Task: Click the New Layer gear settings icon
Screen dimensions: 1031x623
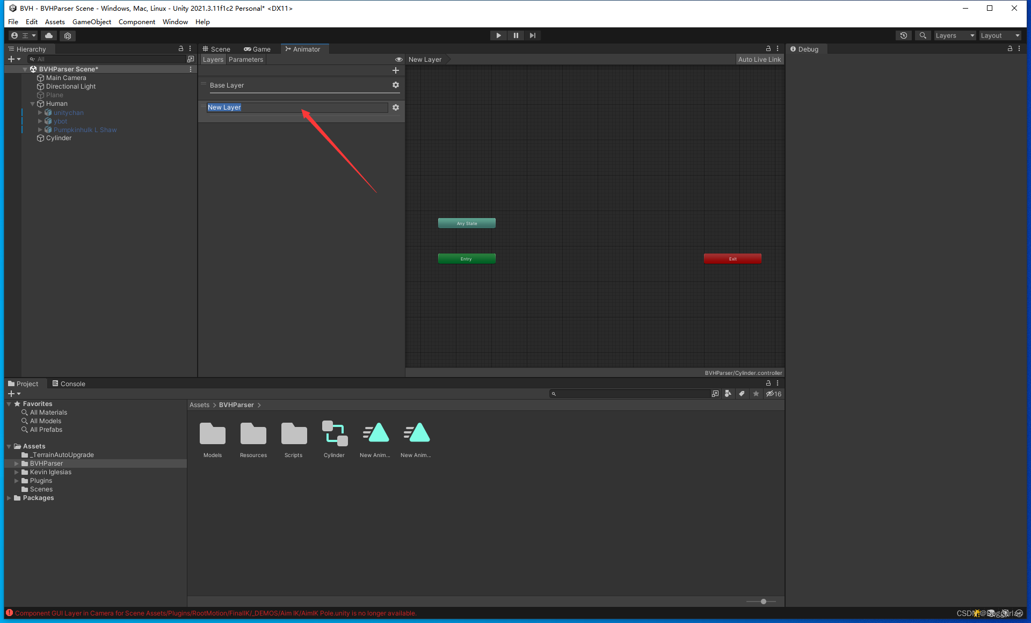Action: click(x=395, y=107)
